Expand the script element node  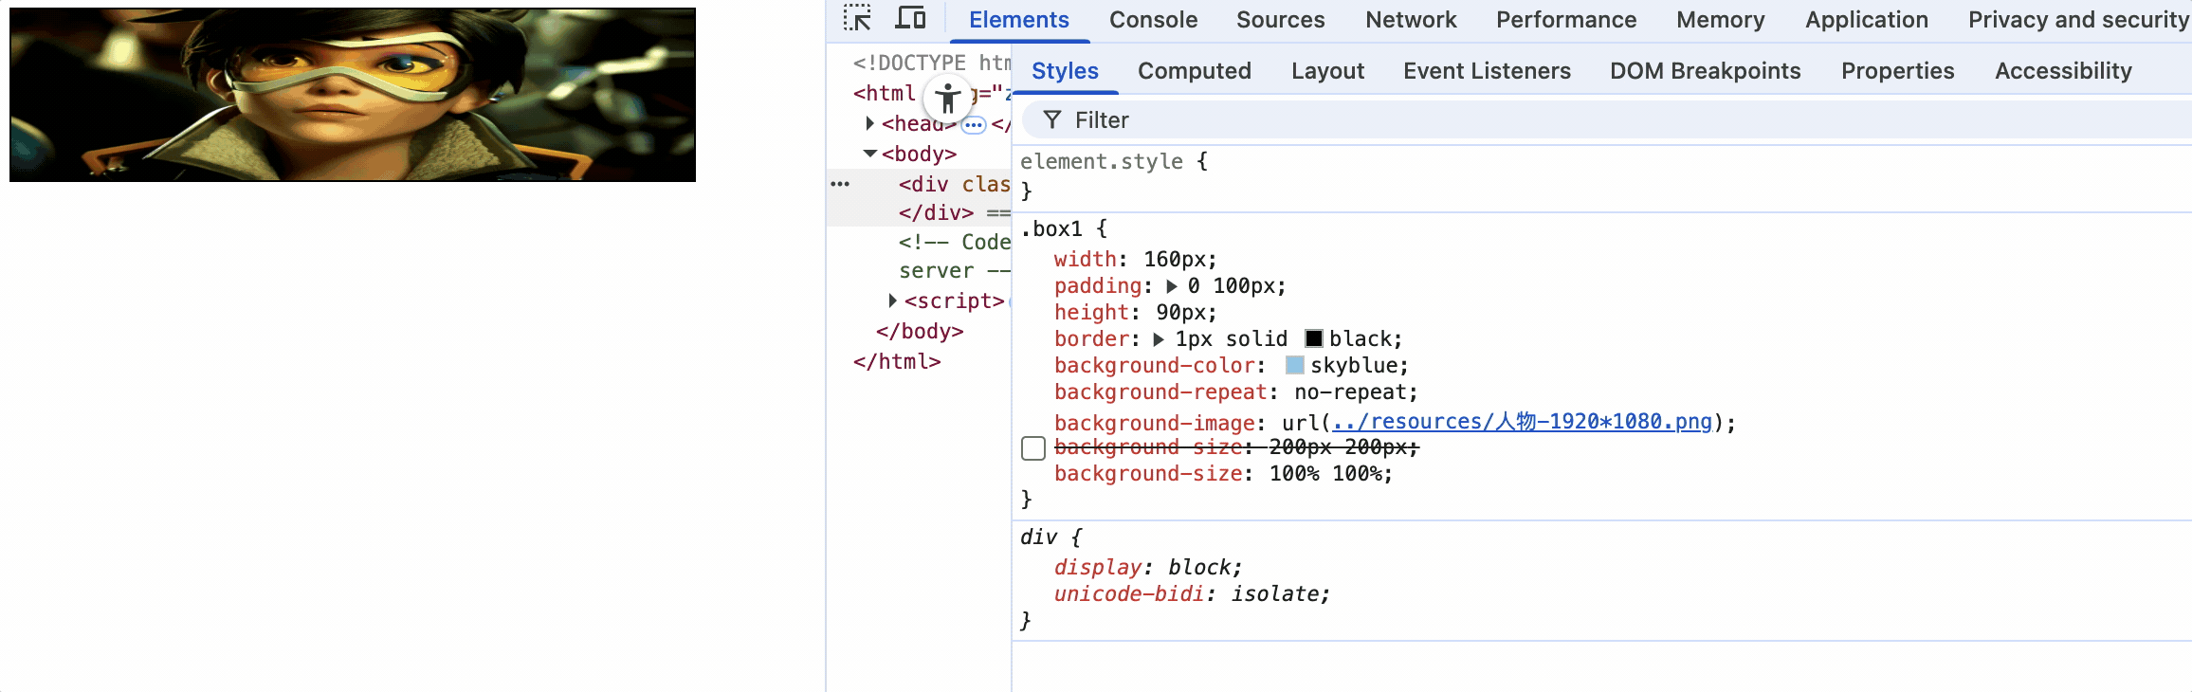pyautogui.click(x=892, y=300)
